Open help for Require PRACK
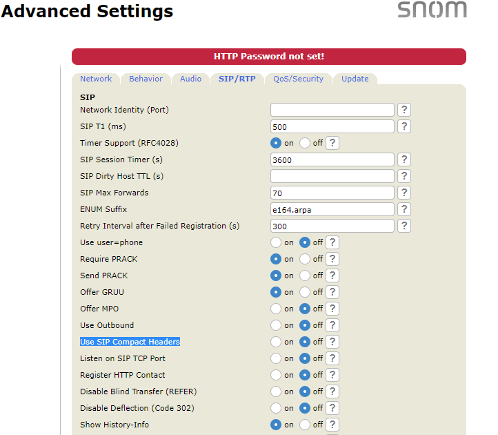 (x=332, y=259)
